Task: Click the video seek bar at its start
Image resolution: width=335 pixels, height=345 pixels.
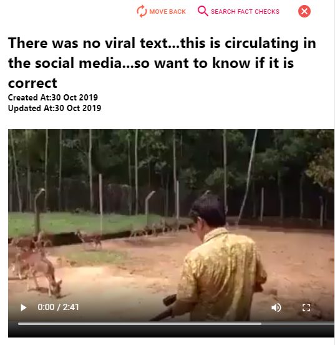Action: (19, 324)
